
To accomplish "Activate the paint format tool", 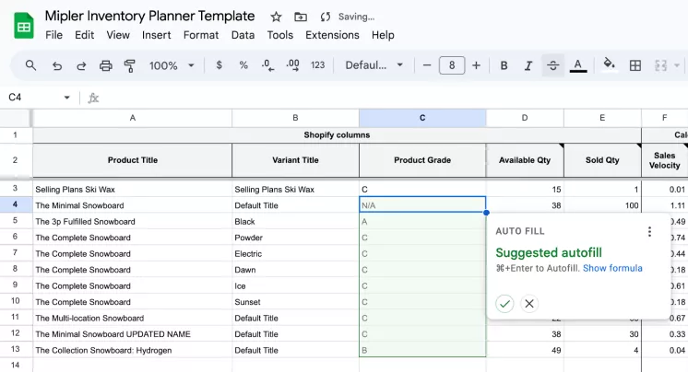I will (129, 65).
